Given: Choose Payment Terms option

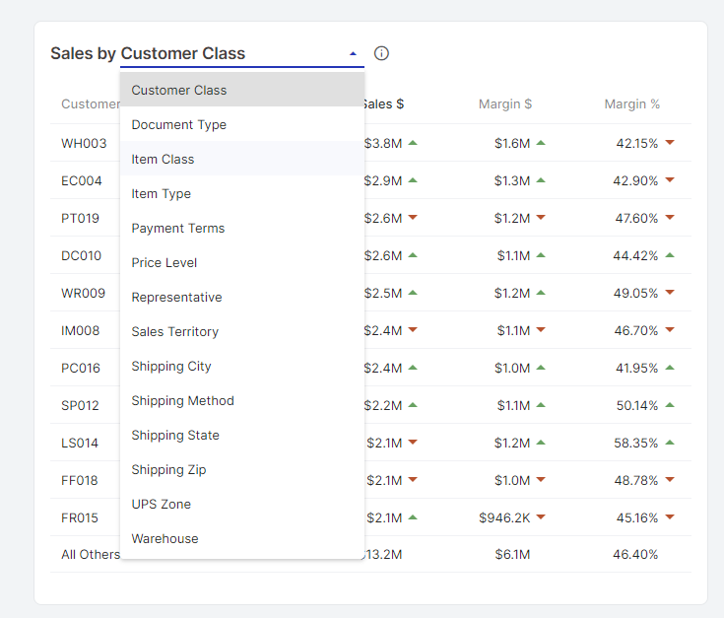Looking at the screenshot, I should coord(178,228).
